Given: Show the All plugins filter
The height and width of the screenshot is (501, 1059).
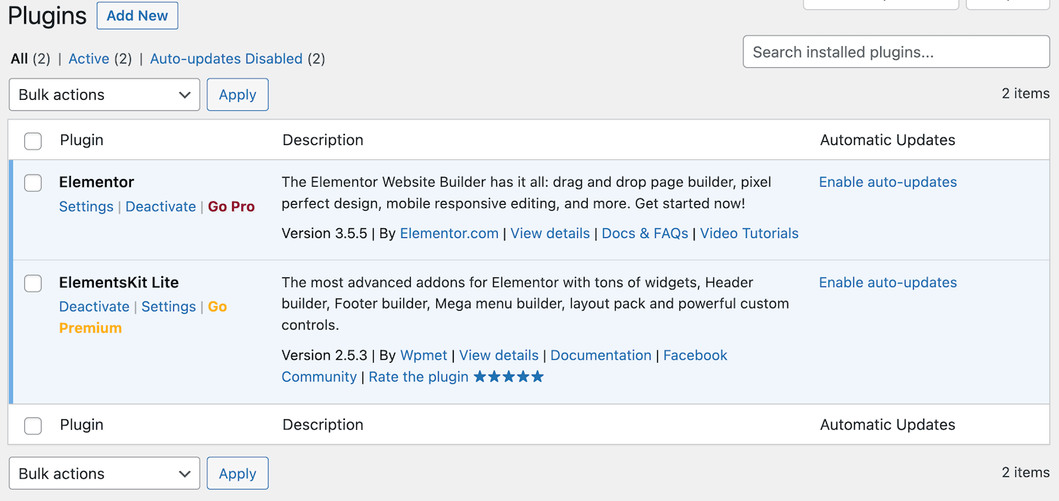Looking at the screenshot, I should [x=20, y=59].
